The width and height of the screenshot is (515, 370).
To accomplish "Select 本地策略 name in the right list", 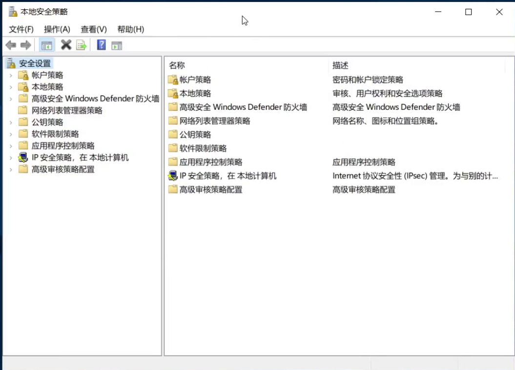I will (195, 94).
